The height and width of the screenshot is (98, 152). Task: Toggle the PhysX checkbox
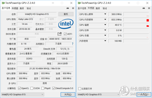point(43,88)
